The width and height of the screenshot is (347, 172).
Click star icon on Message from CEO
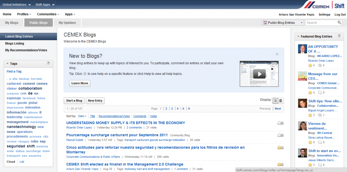point(310,93)
